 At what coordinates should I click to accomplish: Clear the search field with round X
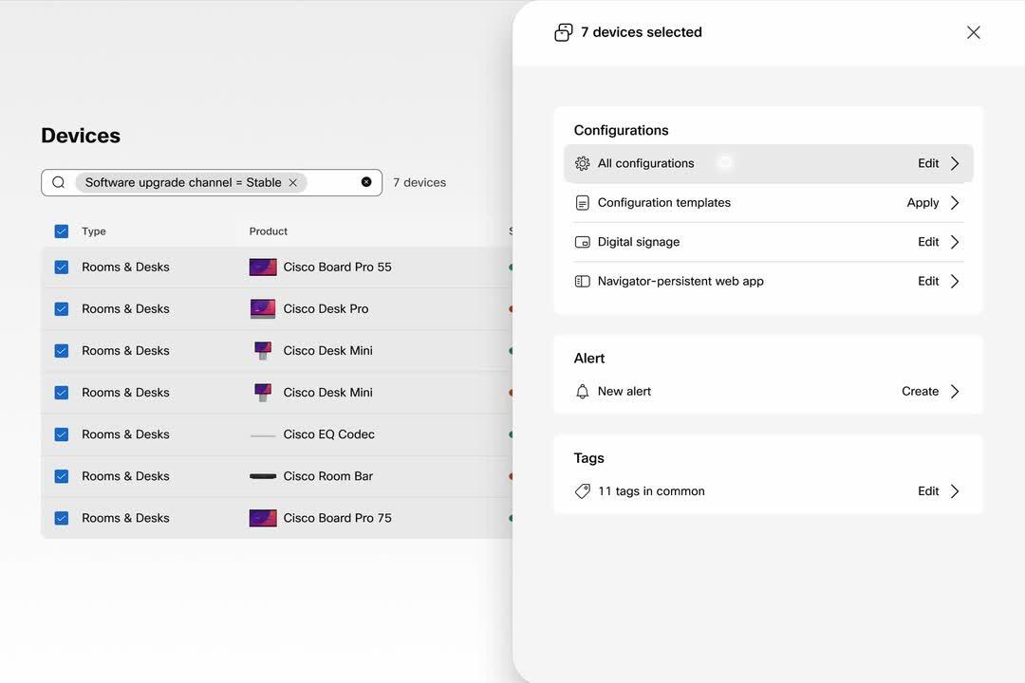pyautogui.click(x=366, y=182)
